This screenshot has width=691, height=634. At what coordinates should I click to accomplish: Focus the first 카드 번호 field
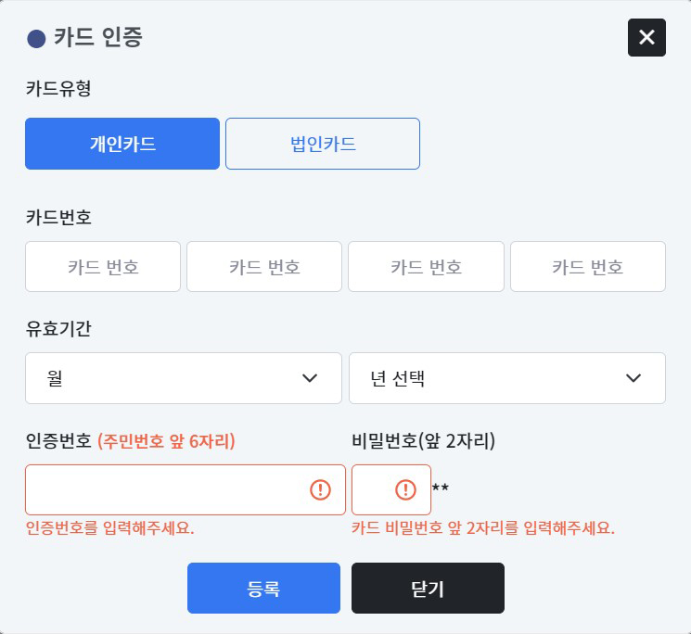[x=103, y=266]
